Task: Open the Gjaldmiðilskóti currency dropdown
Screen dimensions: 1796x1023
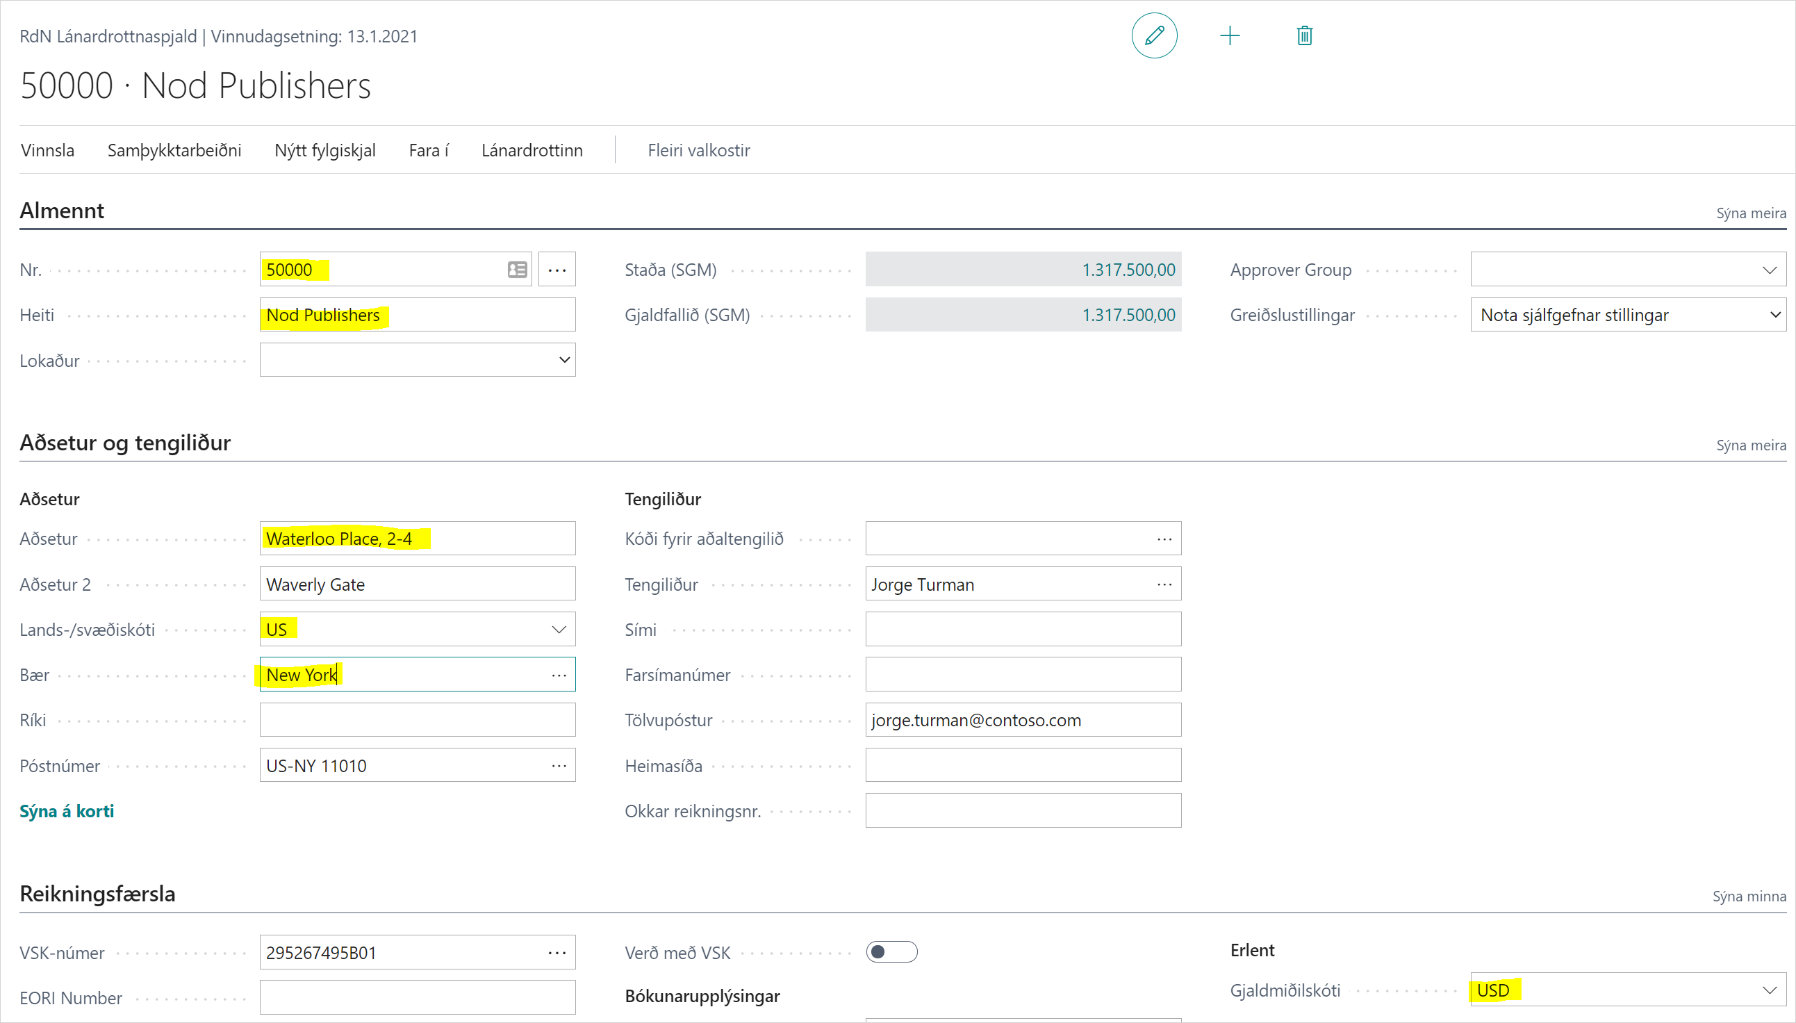Action: coord(1770,990)
